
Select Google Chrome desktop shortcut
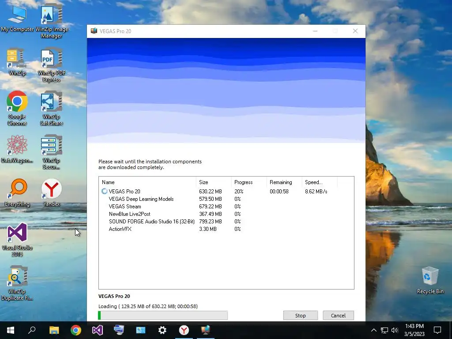pyautogui.click(x=17, y=109)
